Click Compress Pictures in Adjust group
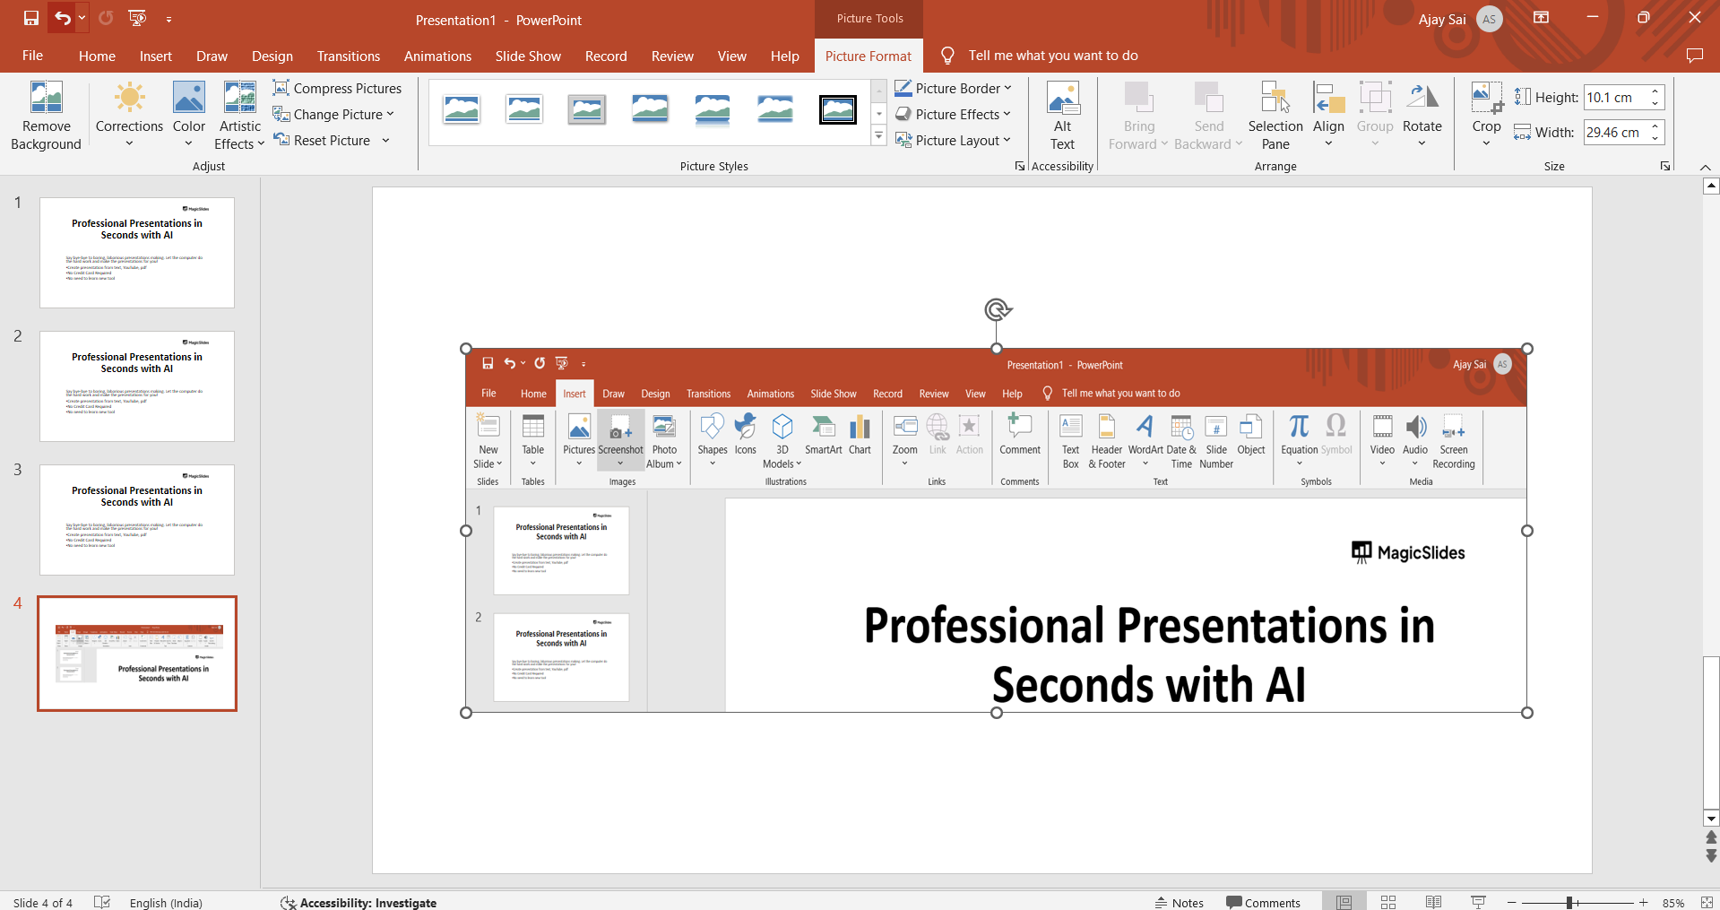 coord(337,88)
